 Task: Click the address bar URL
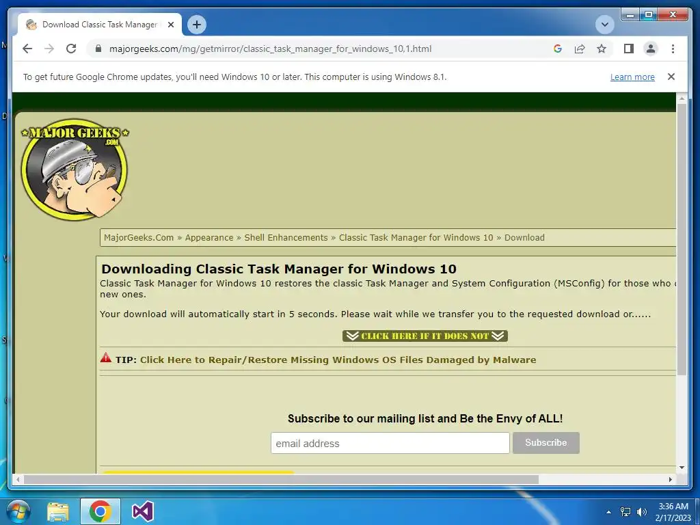point(270,49)
